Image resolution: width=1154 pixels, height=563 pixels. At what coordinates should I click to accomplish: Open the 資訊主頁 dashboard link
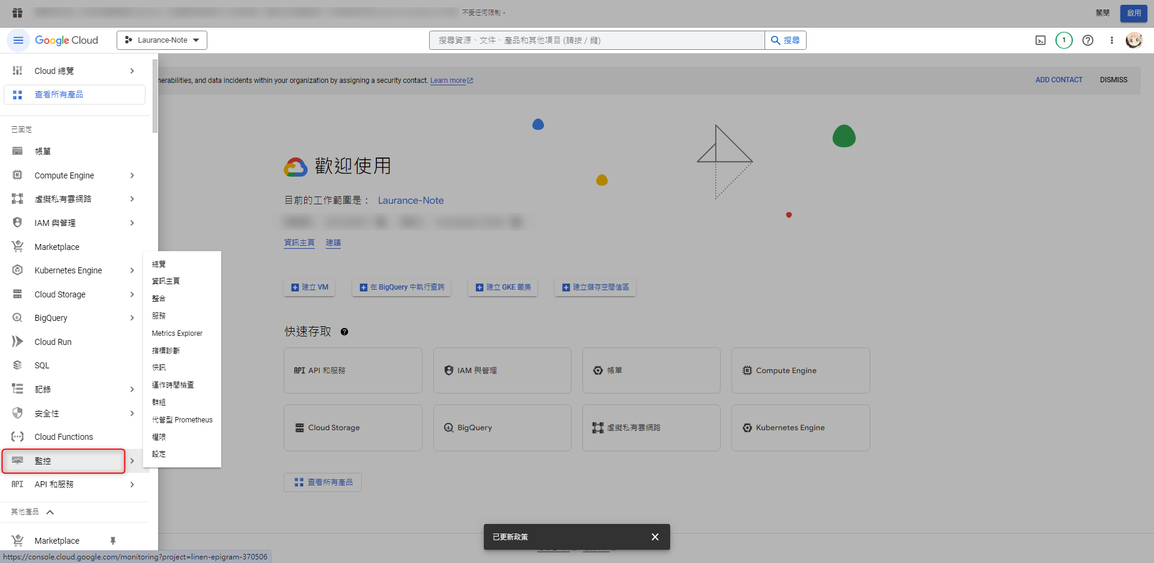pyautogui.click(x=299, y=243)
